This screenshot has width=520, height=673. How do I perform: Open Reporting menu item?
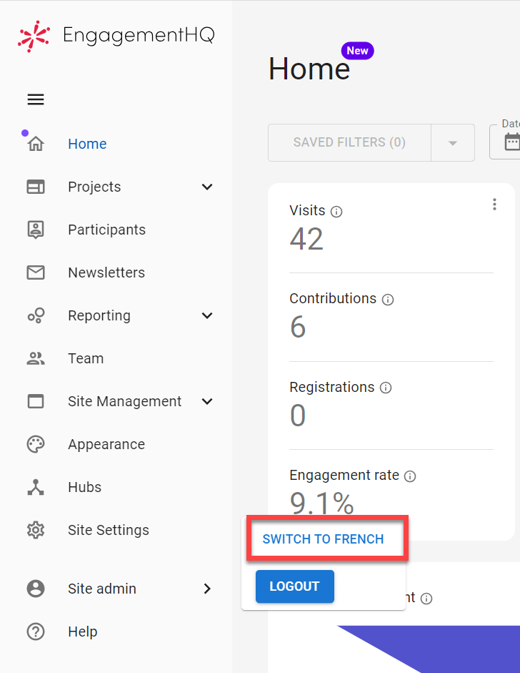(99, 315)
